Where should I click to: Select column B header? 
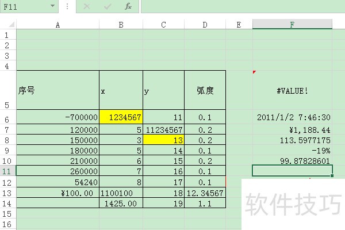pyautogui.click(x=121, y=24)
